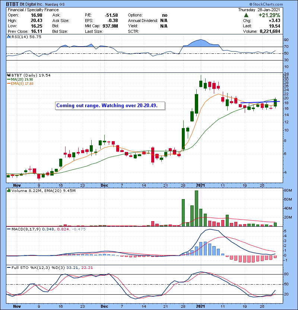
Task: Click the Nov label on bottom stochastic axis
Action: (17, 306)
